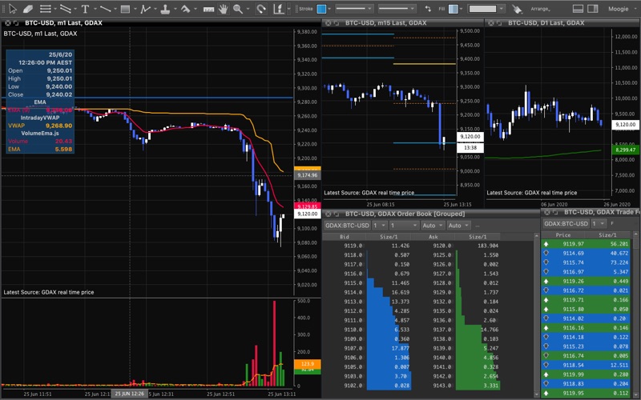Click the fill color swatch
Viewport: 641px width, 400px height.
click(453, 9)
